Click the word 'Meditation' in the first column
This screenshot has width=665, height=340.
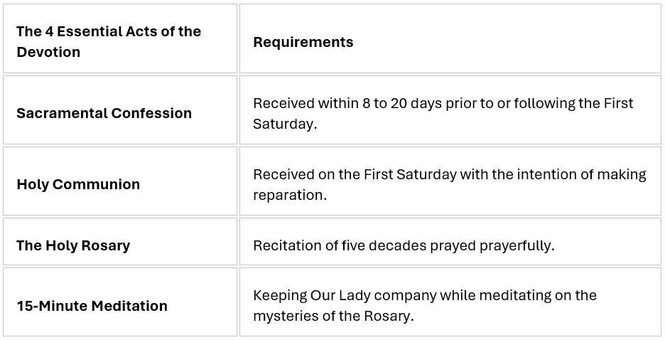click(x=129, y=306)
